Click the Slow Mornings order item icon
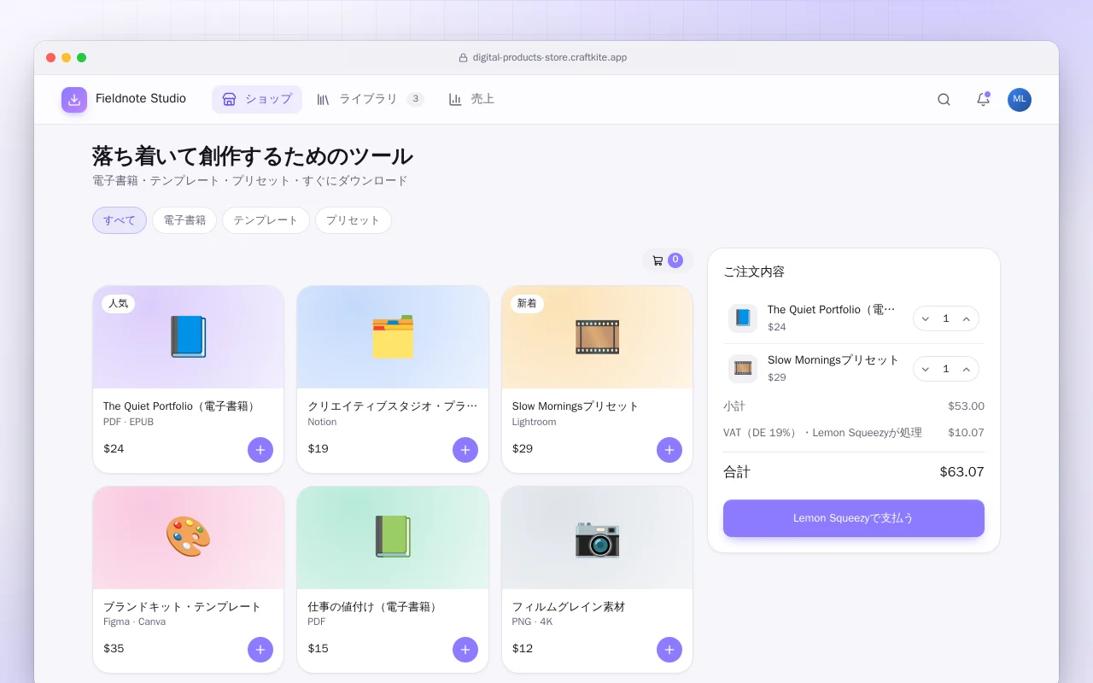 (x=743, y=369)
